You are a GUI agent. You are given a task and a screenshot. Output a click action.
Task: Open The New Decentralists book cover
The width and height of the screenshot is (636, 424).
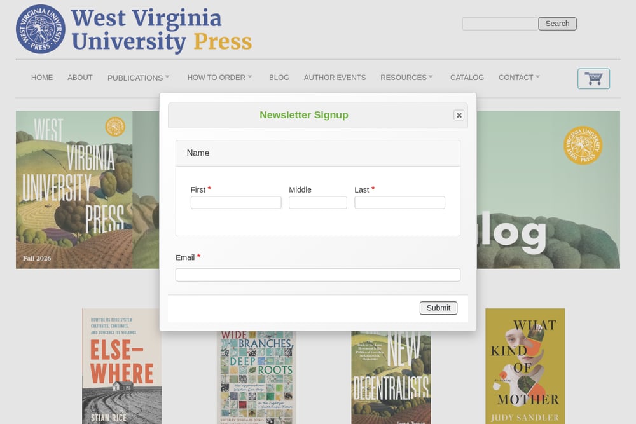[391, 377]
